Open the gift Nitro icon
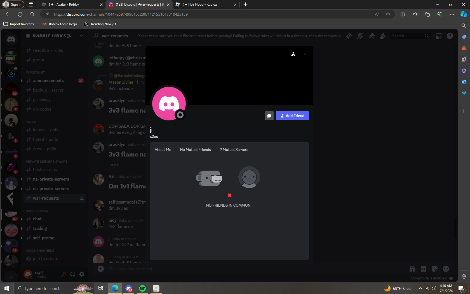470x294 pixels. click(x=412, y=269)
